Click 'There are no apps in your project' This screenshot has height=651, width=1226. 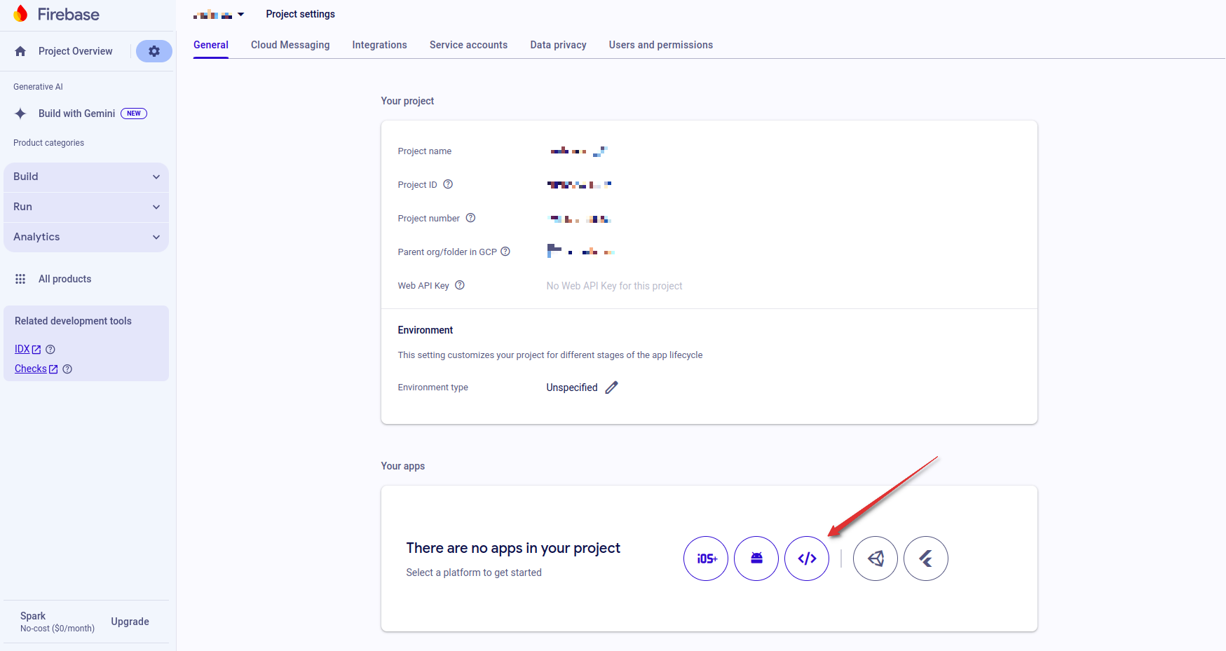[513, 548]
